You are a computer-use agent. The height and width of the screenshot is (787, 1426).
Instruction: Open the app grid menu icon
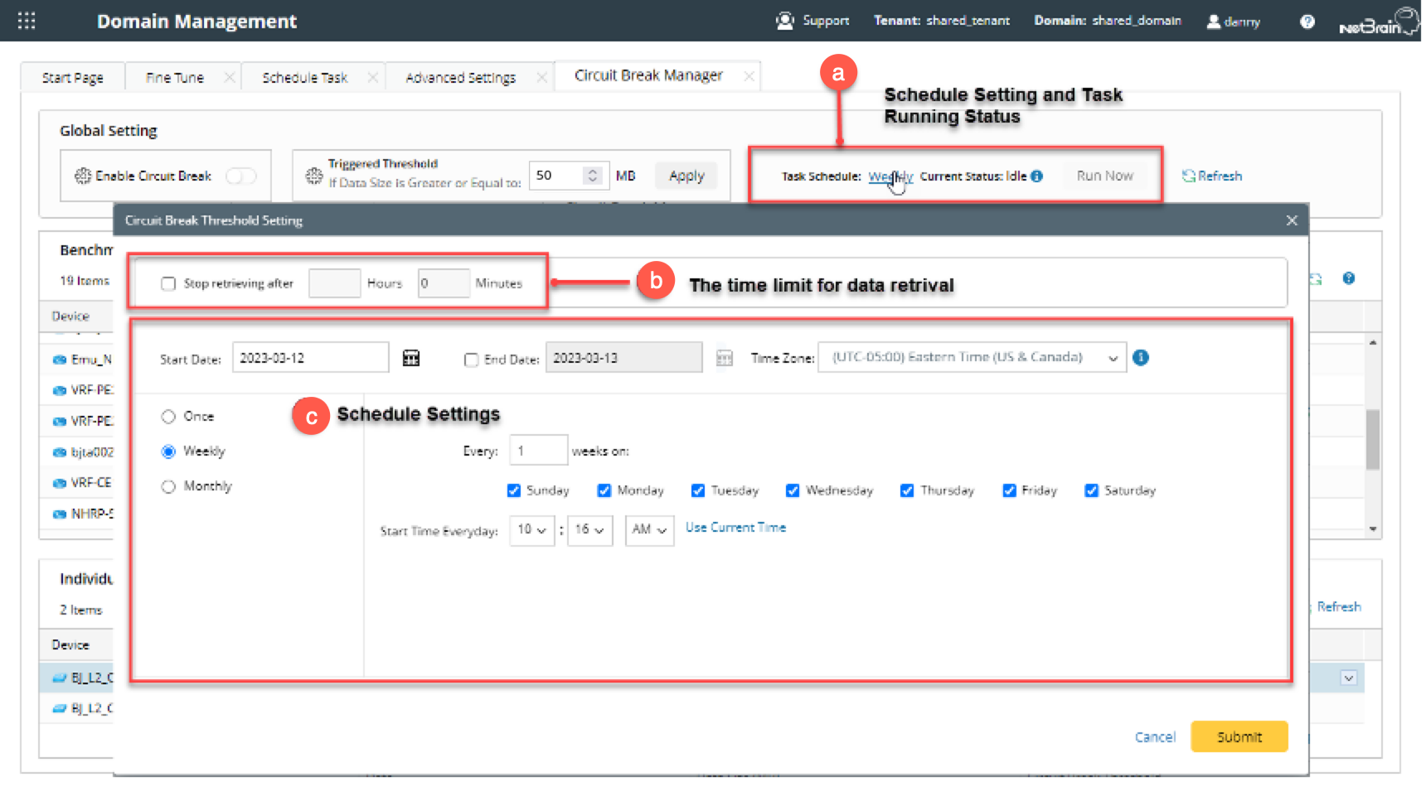[27, 21]
